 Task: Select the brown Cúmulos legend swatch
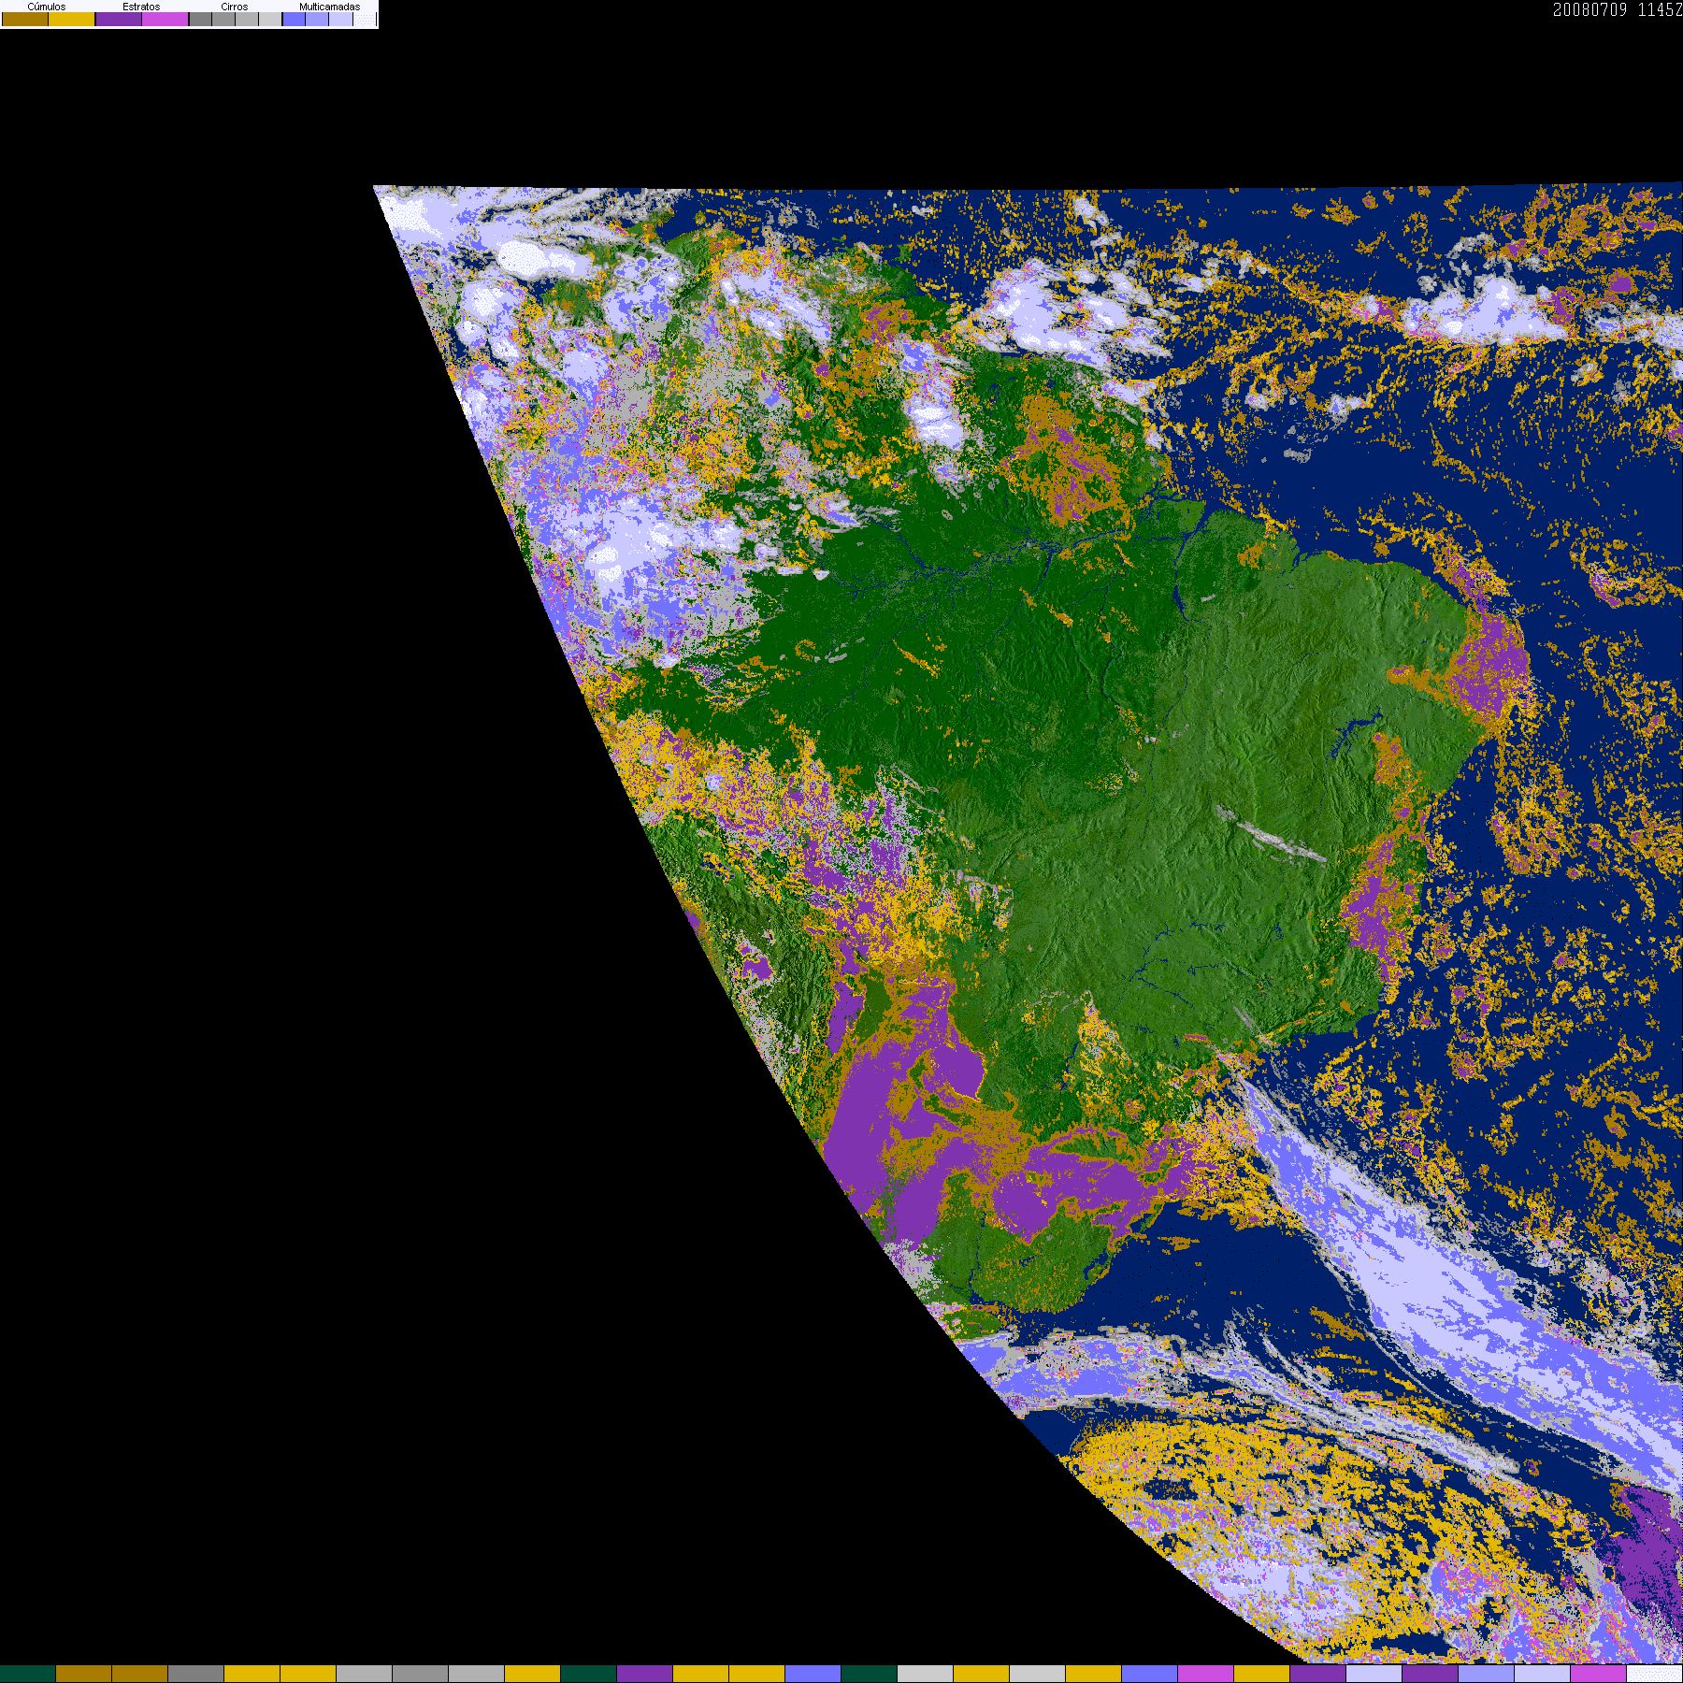click(25, 19)
